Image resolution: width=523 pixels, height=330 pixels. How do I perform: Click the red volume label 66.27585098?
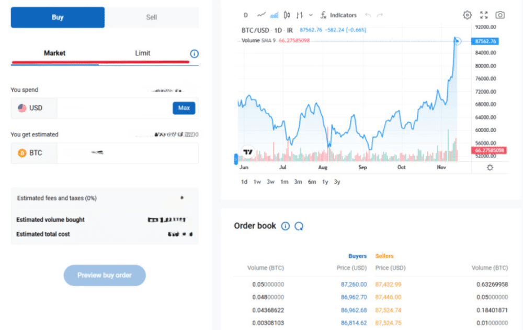tap(489, 150)
